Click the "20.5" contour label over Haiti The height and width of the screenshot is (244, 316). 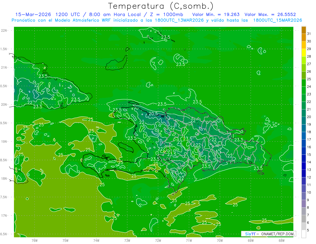(x=153, y=114)
